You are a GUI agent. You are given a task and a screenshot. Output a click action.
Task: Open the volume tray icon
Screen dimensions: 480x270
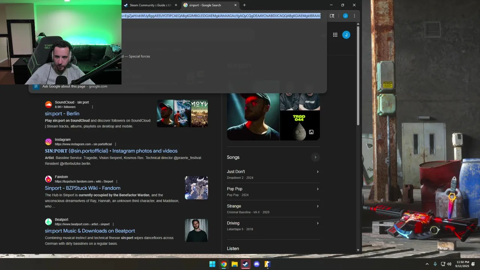449,264
